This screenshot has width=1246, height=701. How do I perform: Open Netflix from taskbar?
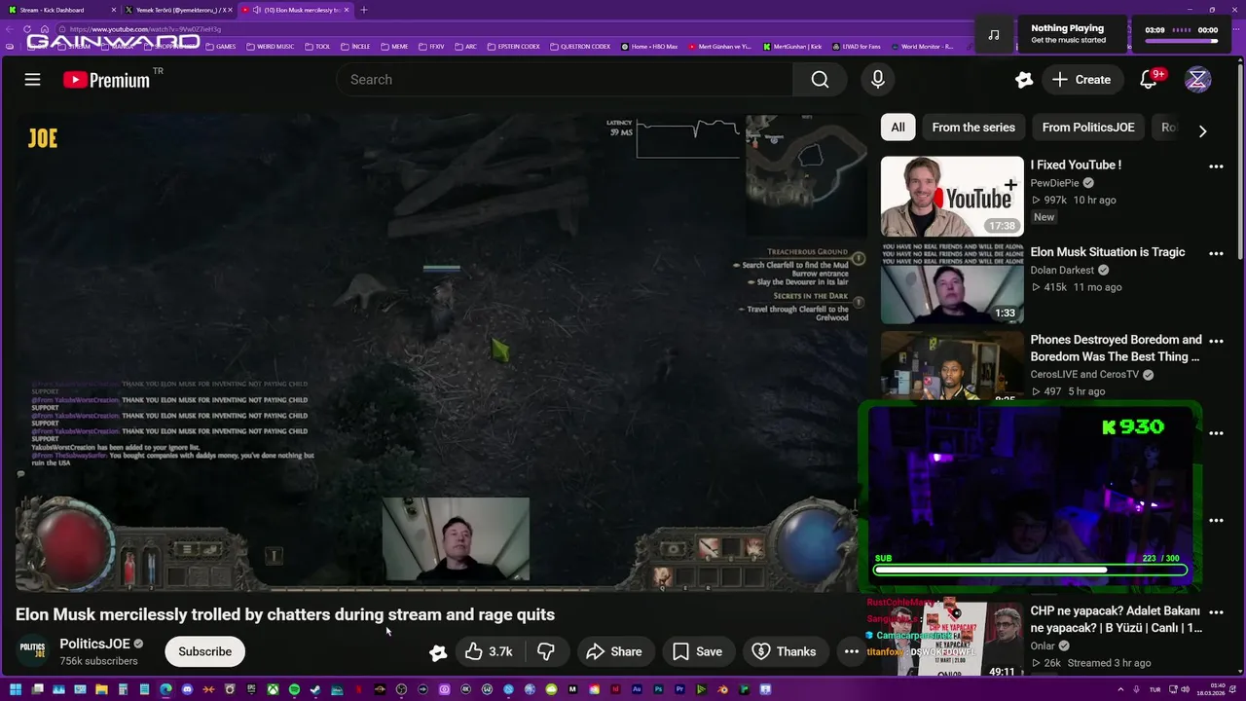tap(359, 690)
